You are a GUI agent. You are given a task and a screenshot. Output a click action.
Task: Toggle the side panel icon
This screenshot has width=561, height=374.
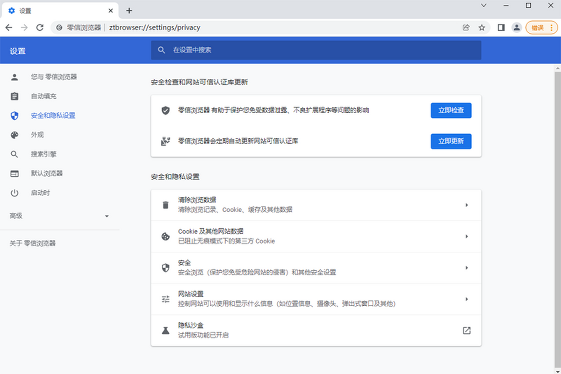point(501,28)
